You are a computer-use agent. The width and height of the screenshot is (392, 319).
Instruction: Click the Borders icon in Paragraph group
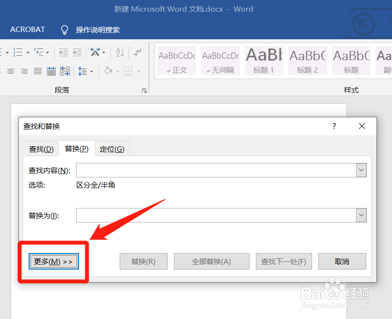pos(127,71)
